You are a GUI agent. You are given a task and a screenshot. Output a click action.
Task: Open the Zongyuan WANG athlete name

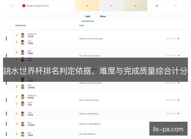(x=32, y=96)
